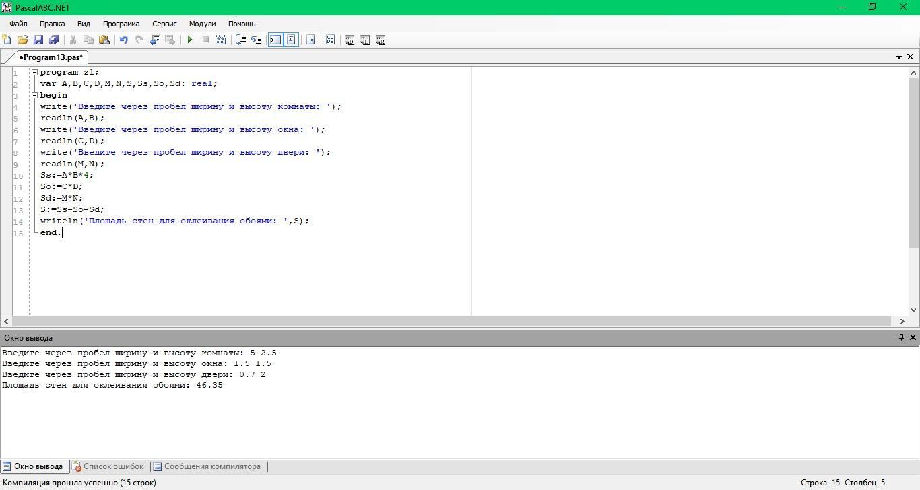
Task: Collapse the program z1 code fold
Action: coord(34,72)
